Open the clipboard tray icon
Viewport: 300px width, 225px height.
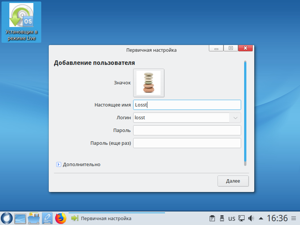point(212,218)
